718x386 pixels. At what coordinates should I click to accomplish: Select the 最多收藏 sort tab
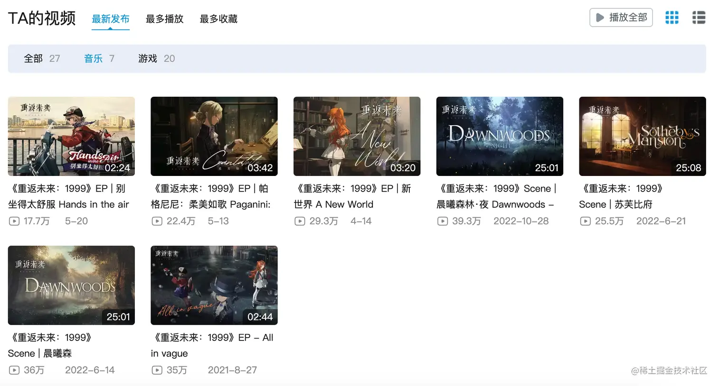pyautogui.click(x=218, y=19)
